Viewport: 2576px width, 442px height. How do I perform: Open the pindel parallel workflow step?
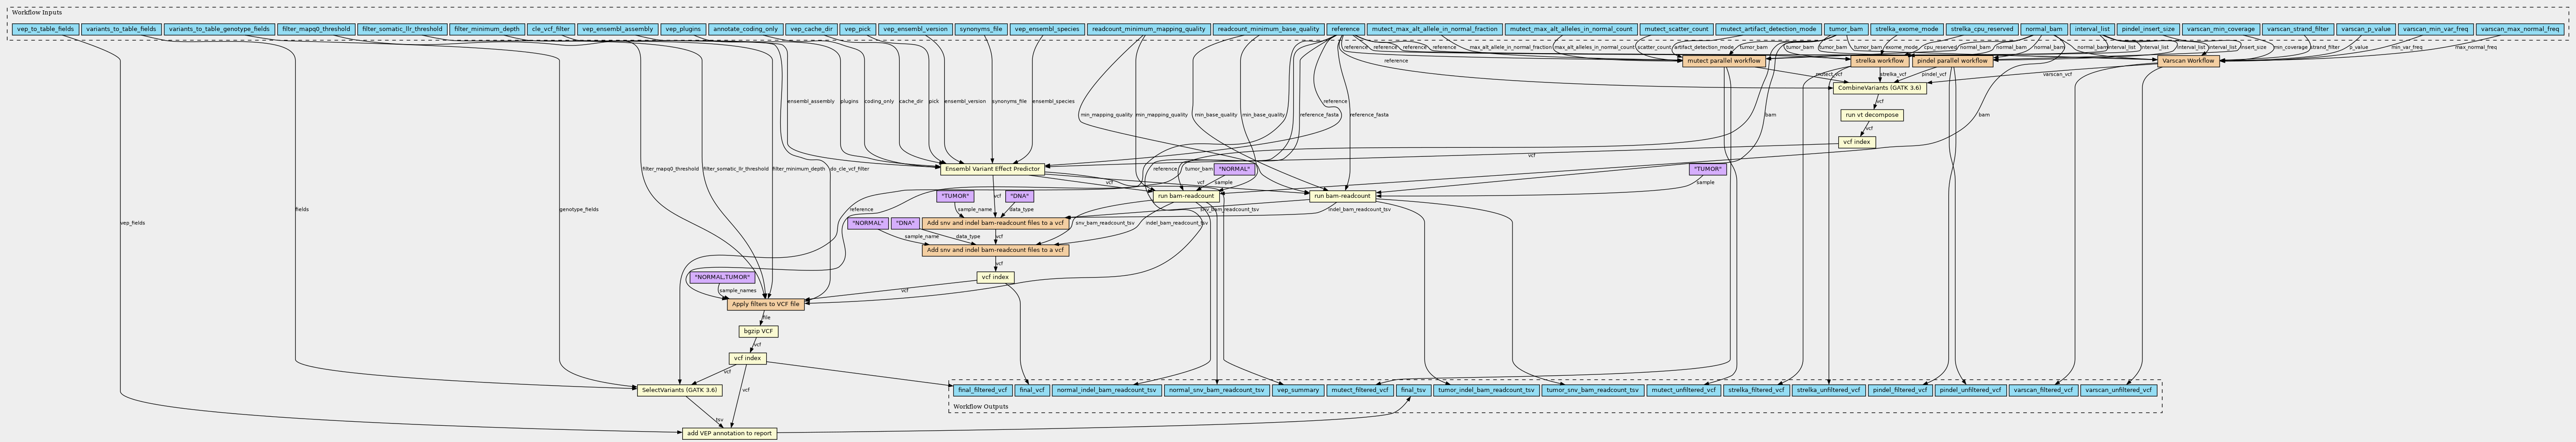coord(1953,61)
